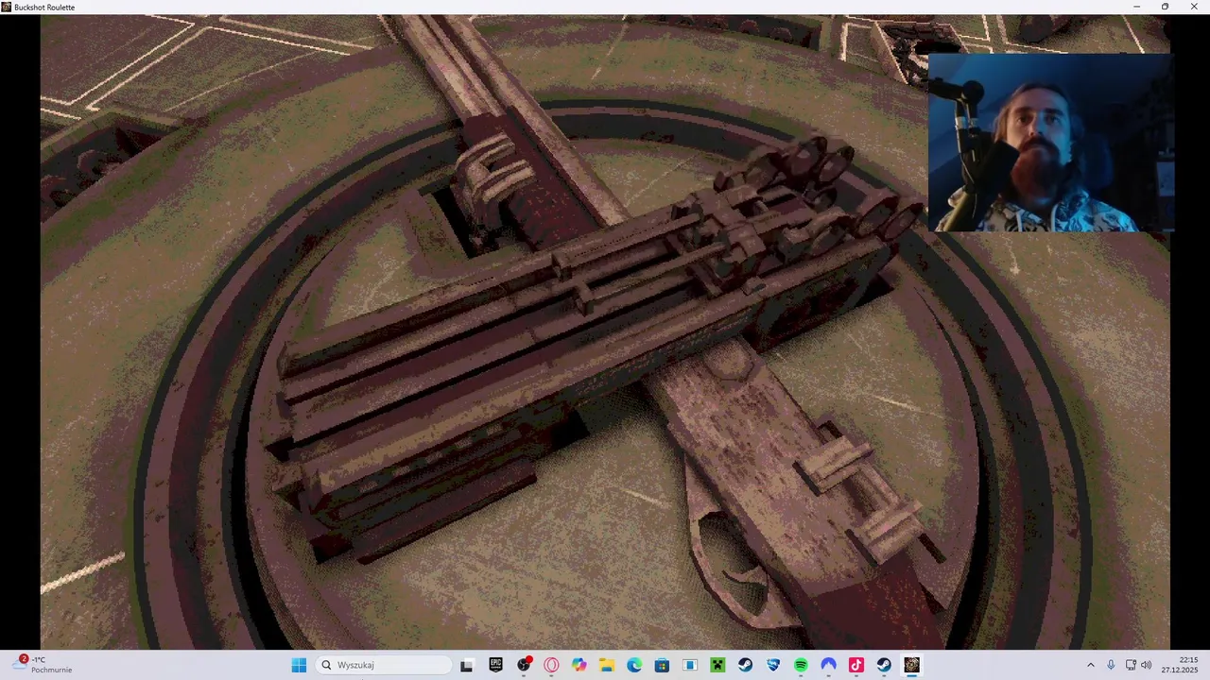Launch Minecraft creeper icon on taskbar
This screenshot has width=1210, height=680.
[x=717, y=665]
